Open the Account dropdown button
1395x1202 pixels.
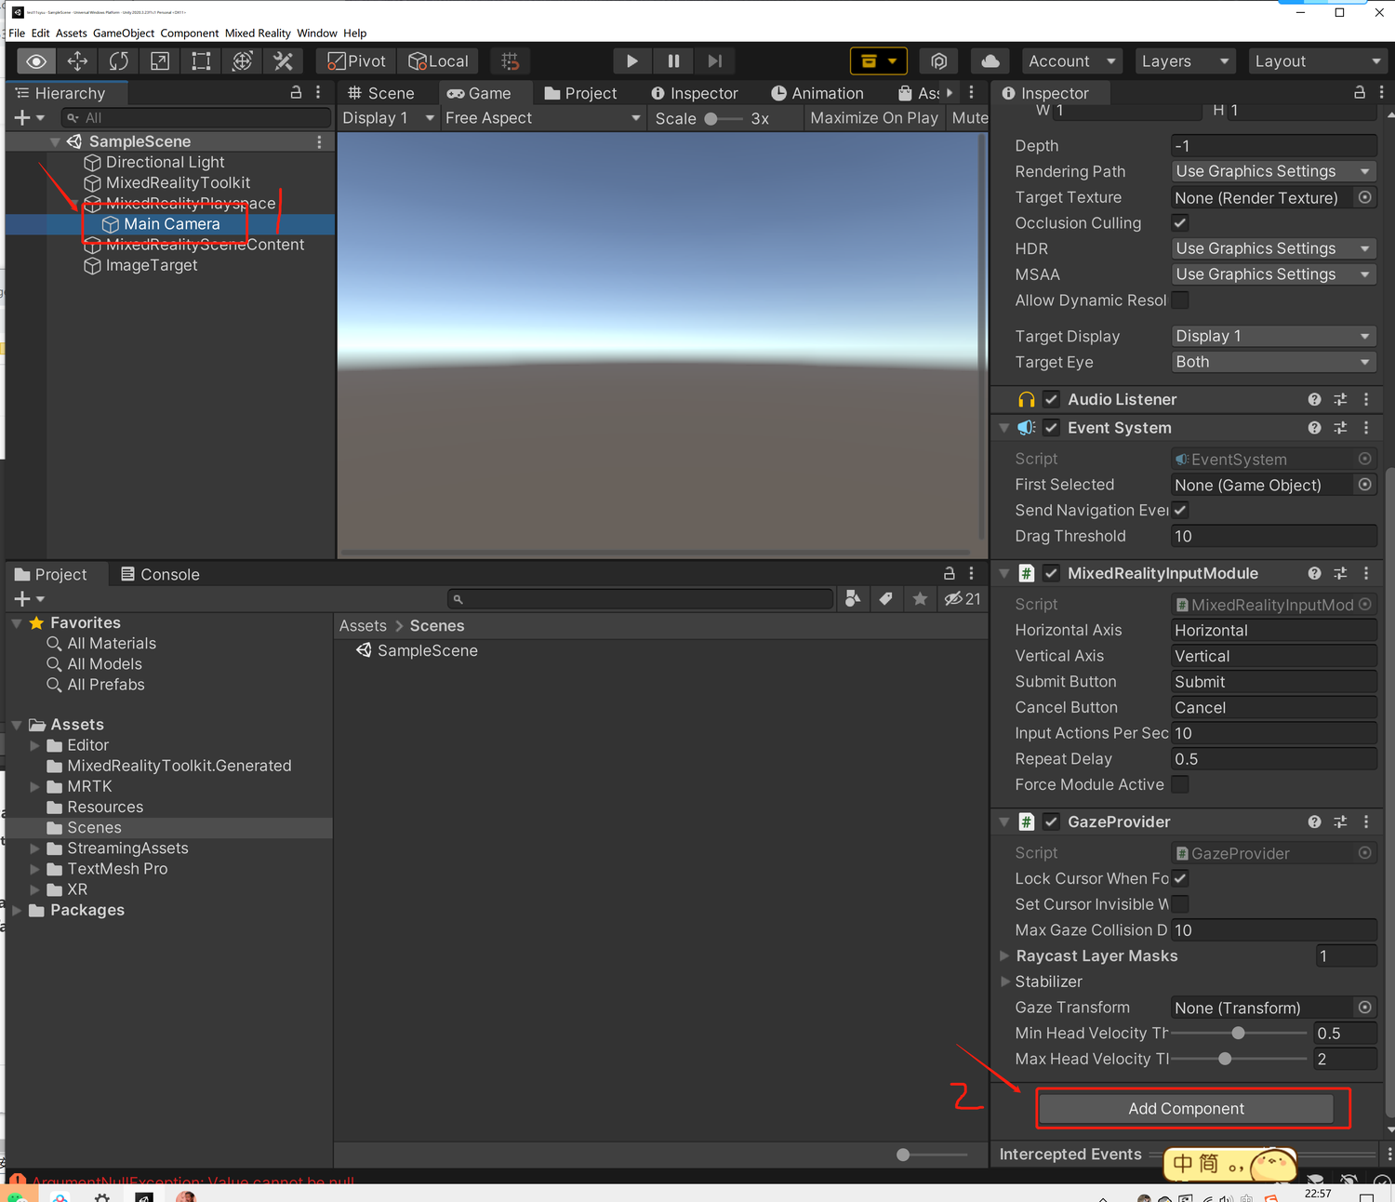tap(1072, 61)
